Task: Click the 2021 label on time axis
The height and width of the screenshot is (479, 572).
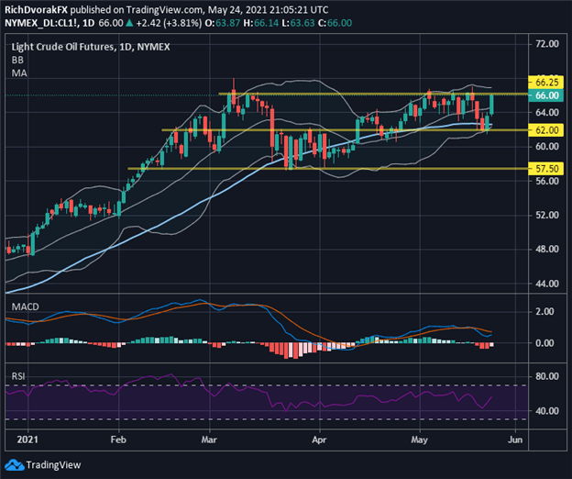Action: 27,440
